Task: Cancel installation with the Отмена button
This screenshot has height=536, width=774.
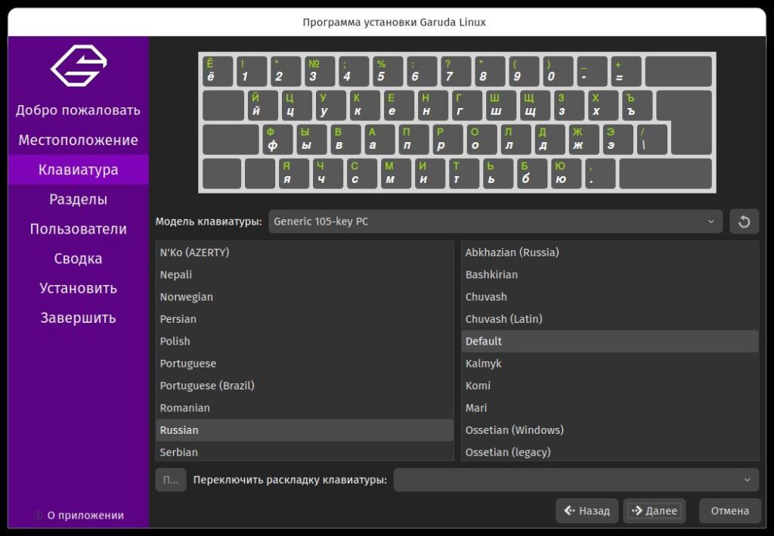Action: (x=729, y=511)
